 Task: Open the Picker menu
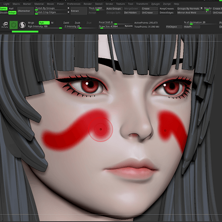click(x=60, y=4)
